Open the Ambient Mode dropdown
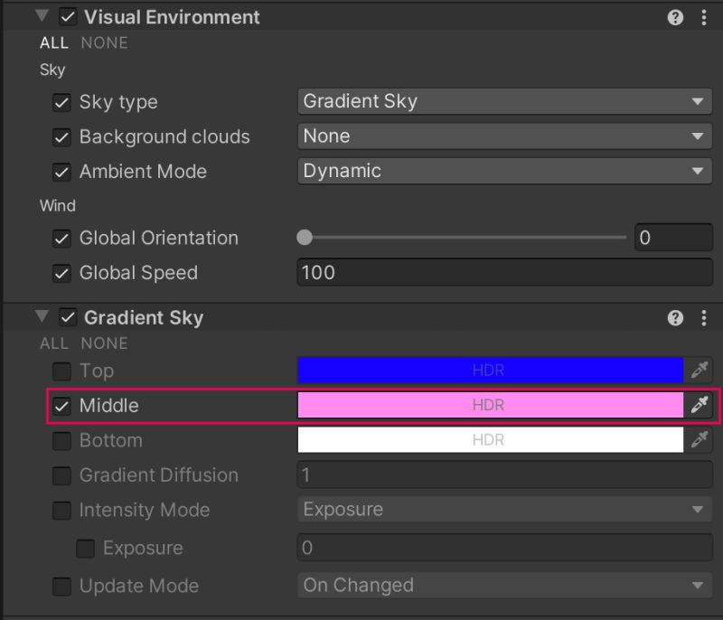This screenshot has width=723, height=620. tap(504, 171)
